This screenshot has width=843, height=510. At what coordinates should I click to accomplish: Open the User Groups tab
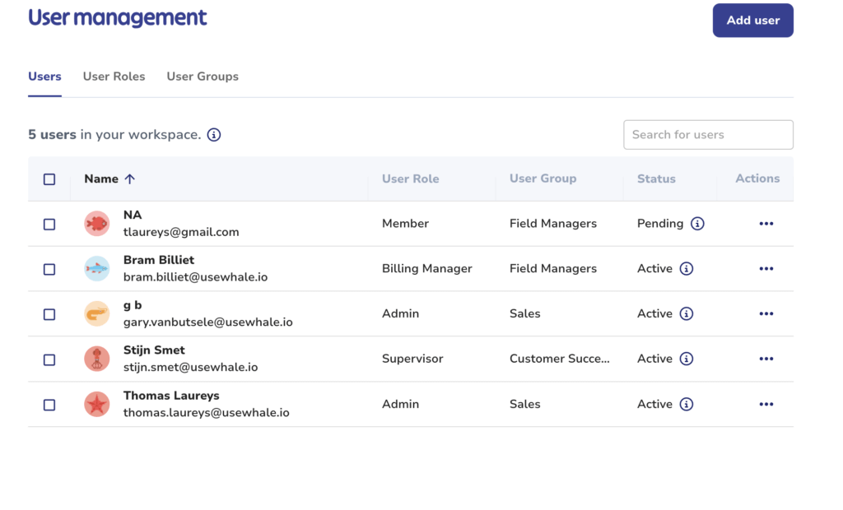203,76
